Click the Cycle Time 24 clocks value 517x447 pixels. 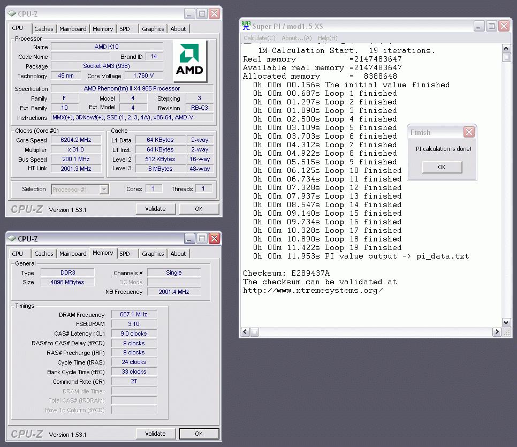click(x=134, y=362)
